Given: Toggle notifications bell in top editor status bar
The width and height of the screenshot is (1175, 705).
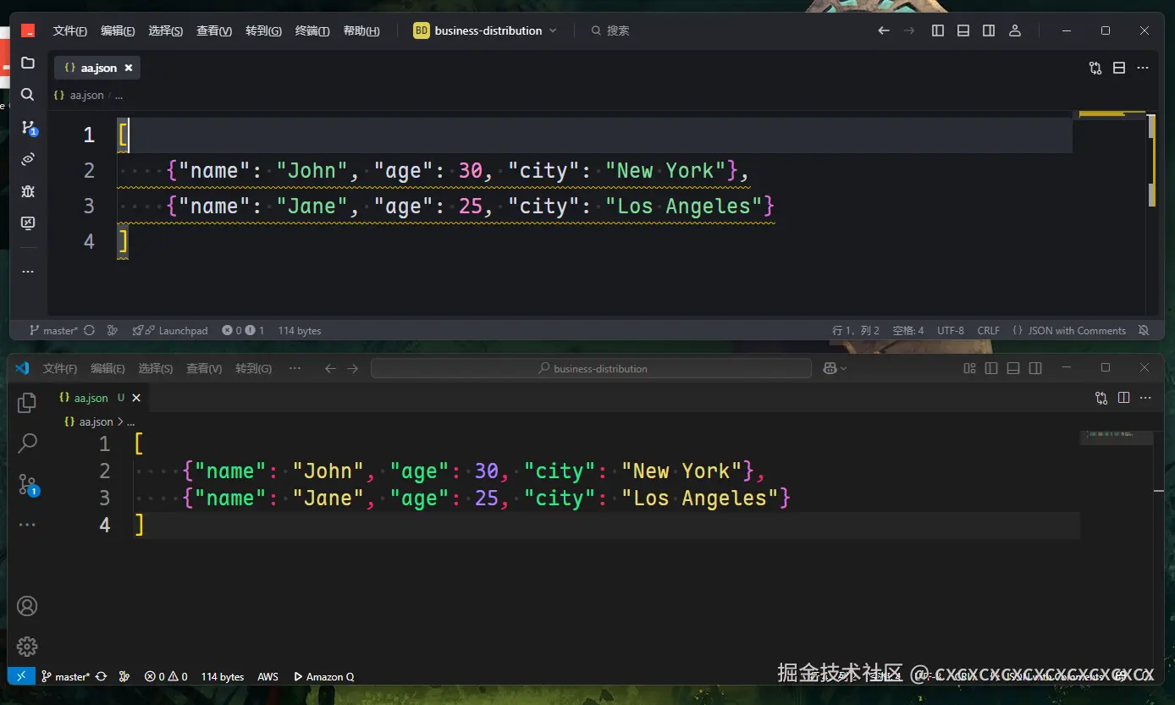Looking at the screenshot, I should [x=1144, y=331].
